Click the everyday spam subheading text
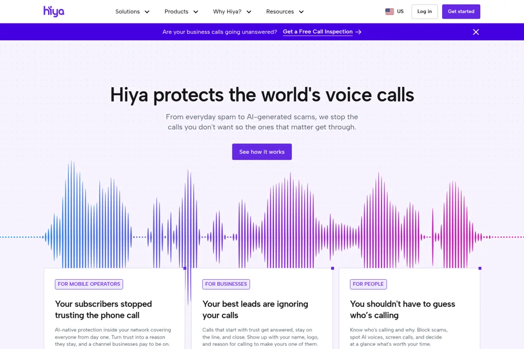The height and width of the screenshot is (349, 524). pos(262,122)
